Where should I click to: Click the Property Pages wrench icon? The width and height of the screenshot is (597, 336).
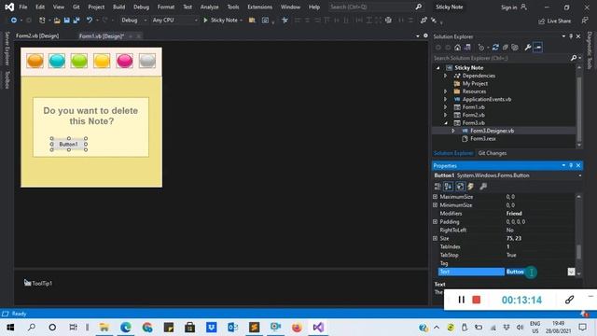click(x=483, y=187)
